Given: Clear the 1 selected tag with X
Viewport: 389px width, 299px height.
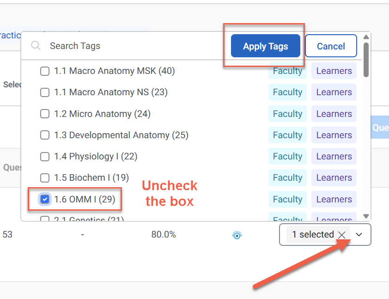Looking at the screenshot, I should coord(342,235).
